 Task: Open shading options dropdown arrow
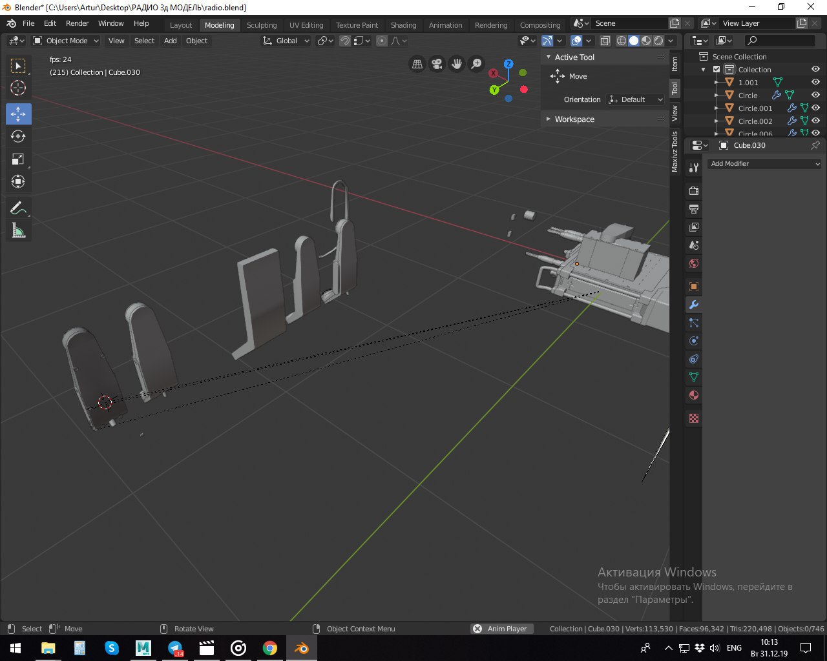pos(671,41)
